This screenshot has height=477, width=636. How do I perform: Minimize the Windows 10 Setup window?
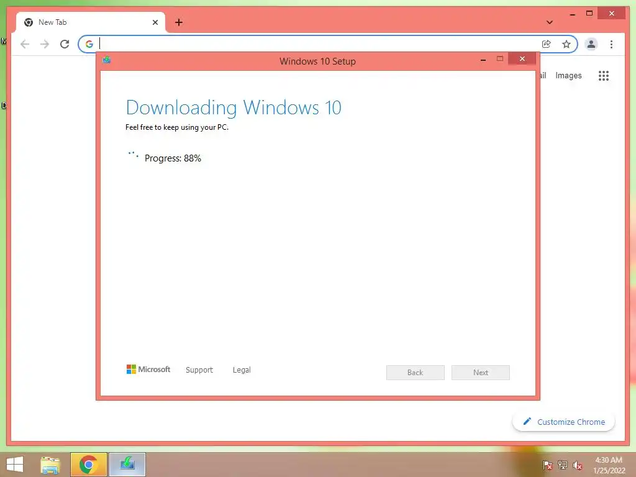pos(483,60)
